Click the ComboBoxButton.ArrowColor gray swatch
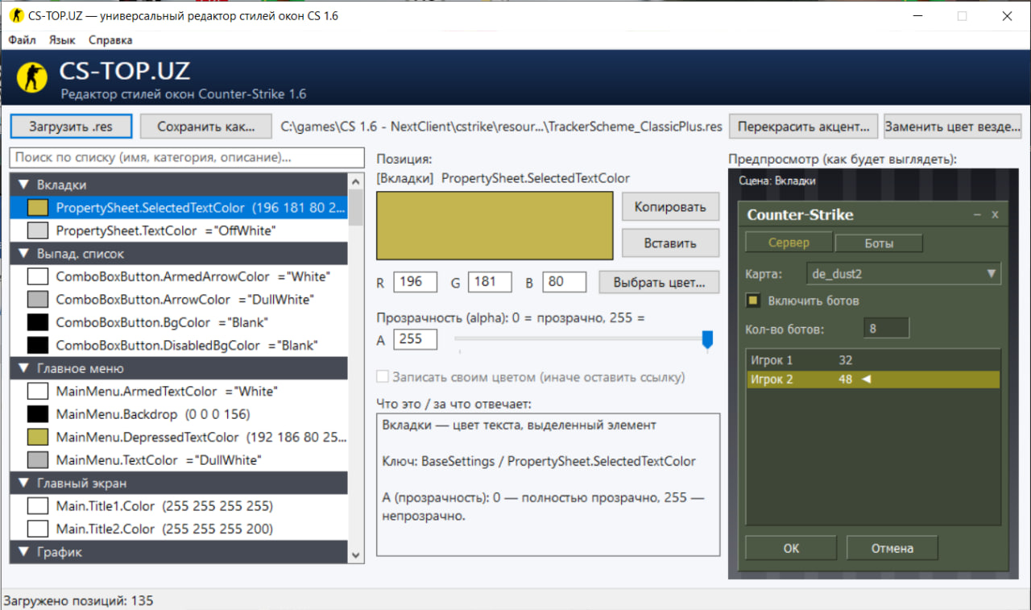Screen dimensions: 1031x610 (x=38, y=299)
